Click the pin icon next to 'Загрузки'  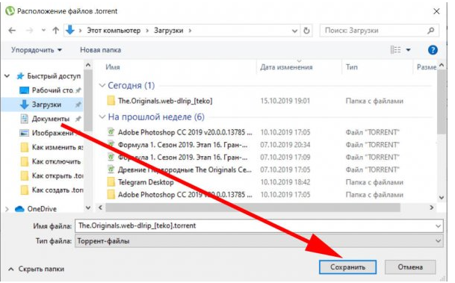78,105
